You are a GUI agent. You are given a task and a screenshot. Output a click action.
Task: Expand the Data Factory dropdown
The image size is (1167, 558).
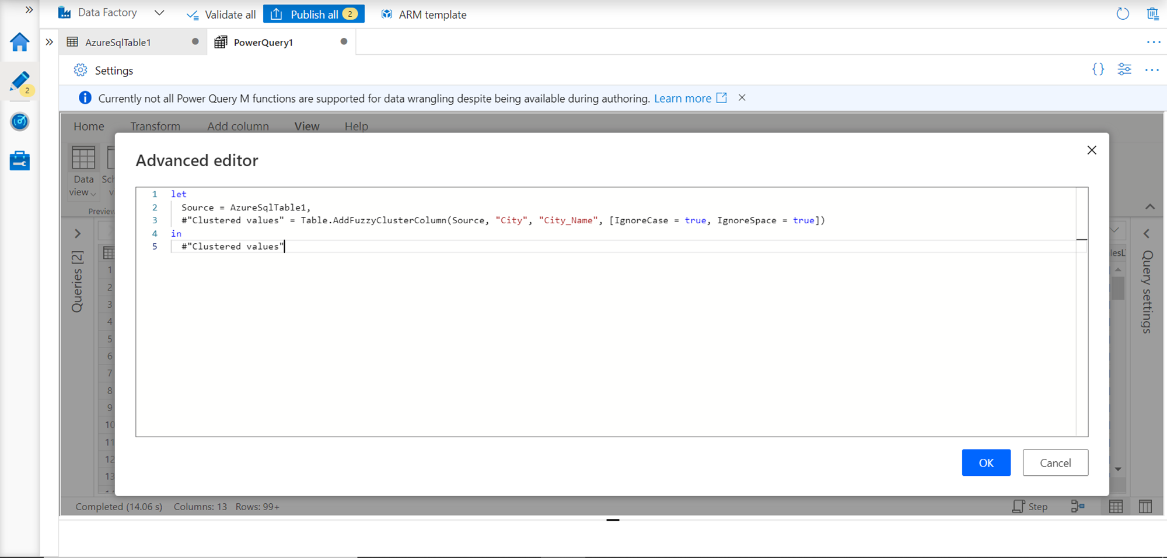(159, 13)
